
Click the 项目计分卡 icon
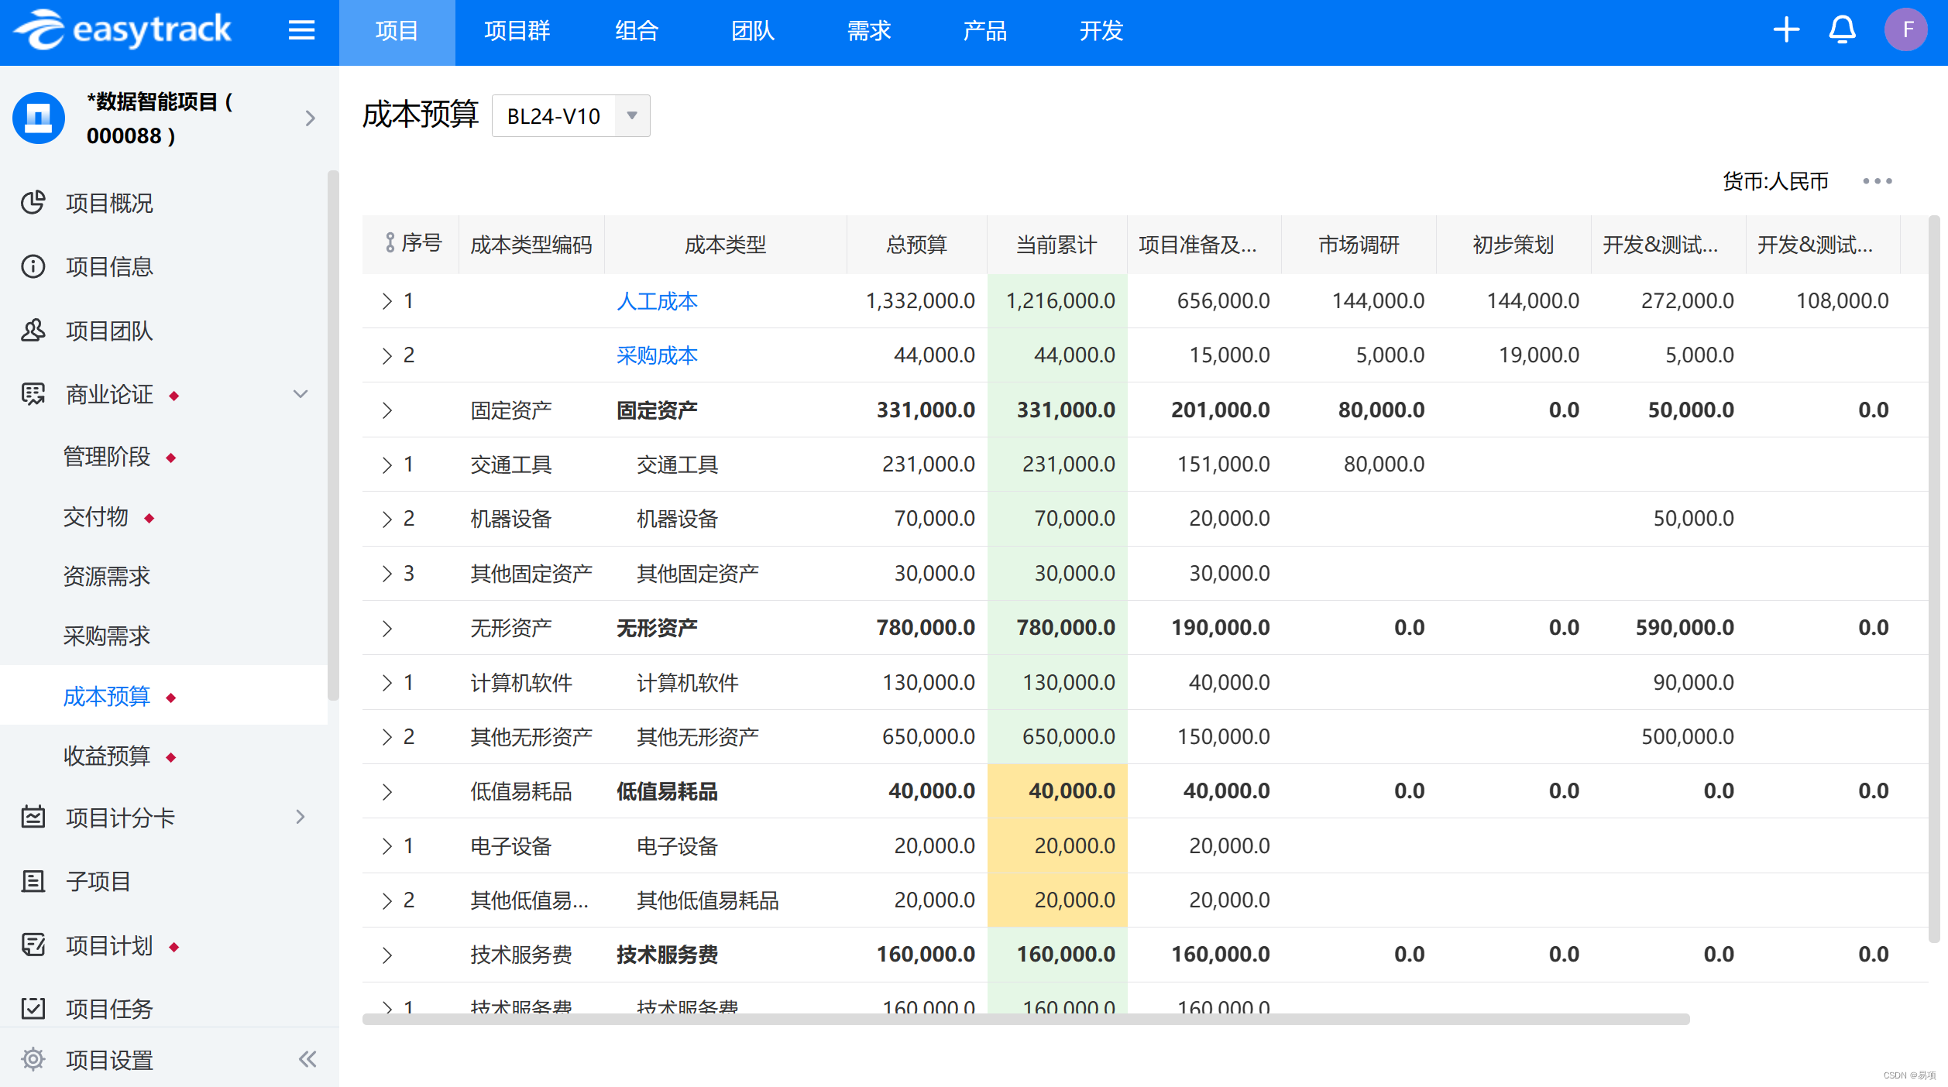(33, 817)
